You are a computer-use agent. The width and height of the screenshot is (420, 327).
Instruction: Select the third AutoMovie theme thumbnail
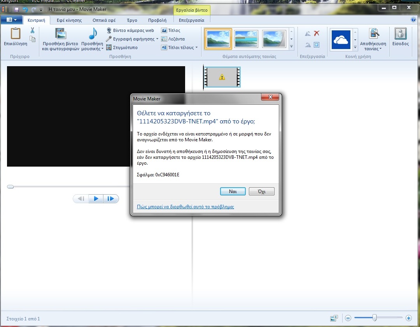tap(274, 39)
